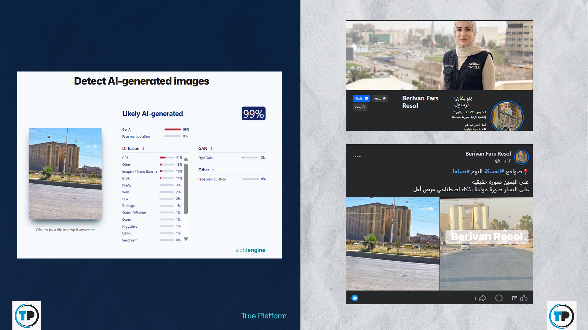Click the GAN help question mark
This screenshot has height=330, width=588.
pyautogui.click(x=211, y=149)
